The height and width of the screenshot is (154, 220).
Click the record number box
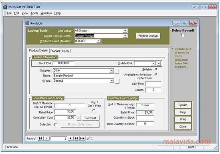click(59, 138)
